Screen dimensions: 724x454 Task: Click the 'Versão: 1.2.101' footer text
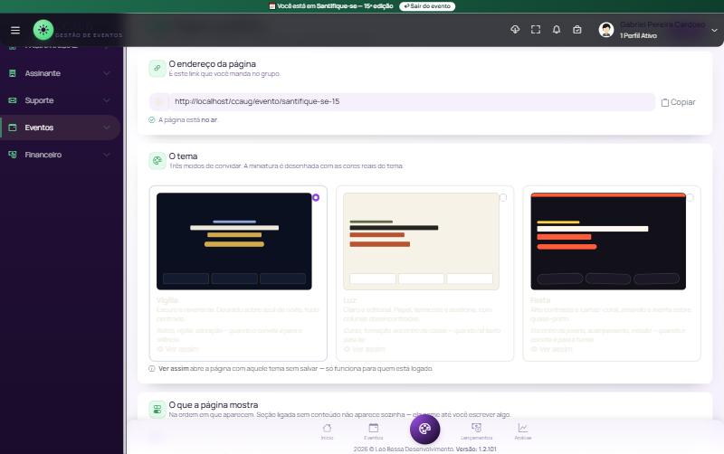tap(476, 449)
